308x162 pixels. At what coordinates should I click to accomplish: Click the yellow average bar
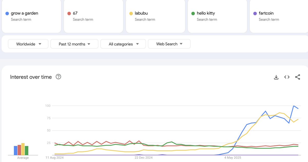[x=23, y=149]
